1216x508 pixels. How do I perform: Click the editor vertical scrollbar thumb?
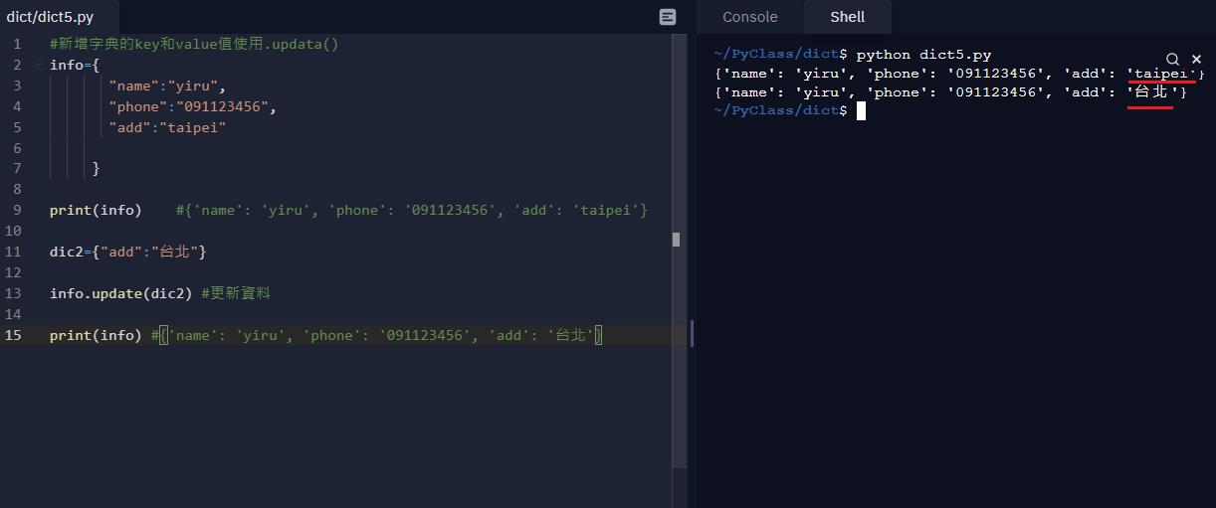677,240
